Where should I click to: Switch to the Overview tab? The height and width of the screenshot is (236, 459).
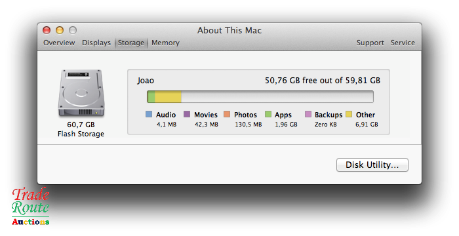59,43
